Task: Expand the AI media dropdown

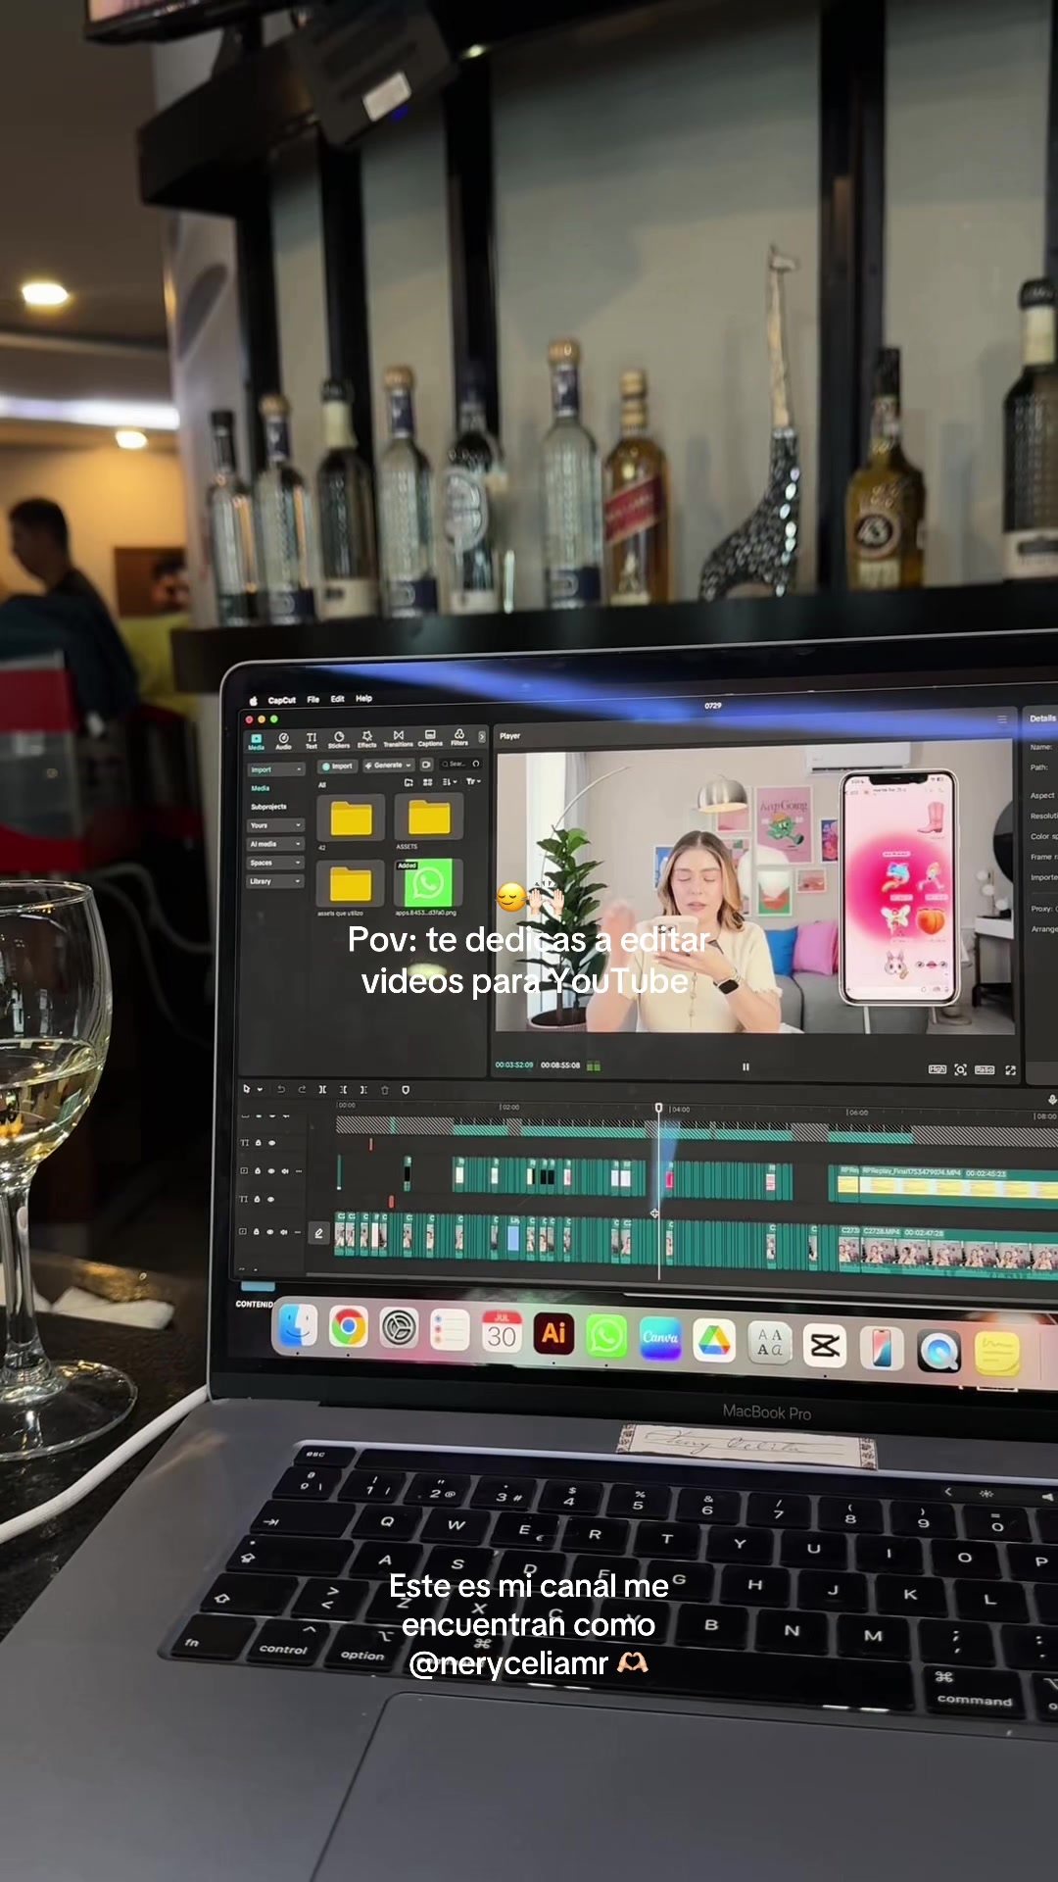Action: click(x=276, y=844)
